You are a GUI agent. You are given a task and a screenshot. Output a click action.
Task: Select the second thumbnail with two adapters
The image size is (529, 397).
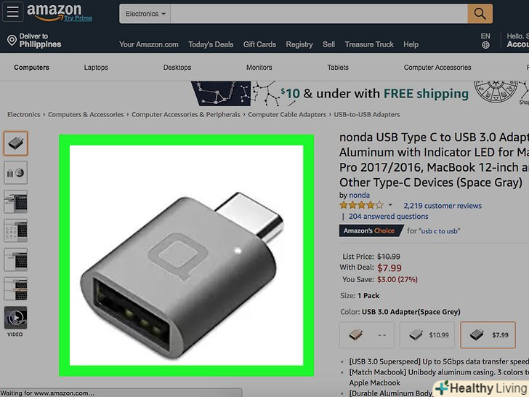(15, 172)
